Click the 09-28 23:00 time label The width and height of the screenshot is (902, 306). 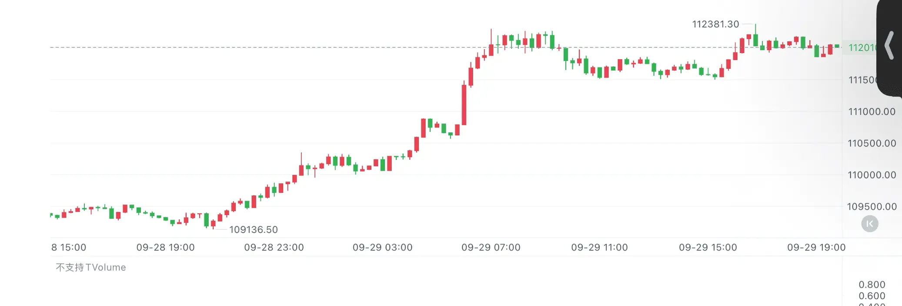[274, 247]
